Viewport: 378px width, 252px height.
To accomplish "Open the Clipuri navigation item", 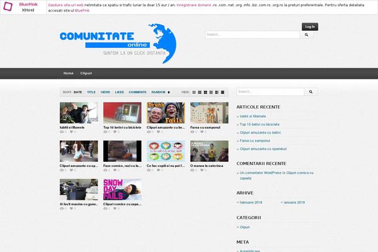I will pos(86,73).
